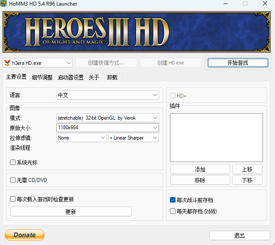Click the 创建 HD exe button
The height and width of the screenshot is (245, 275).
tap(170, 63)
